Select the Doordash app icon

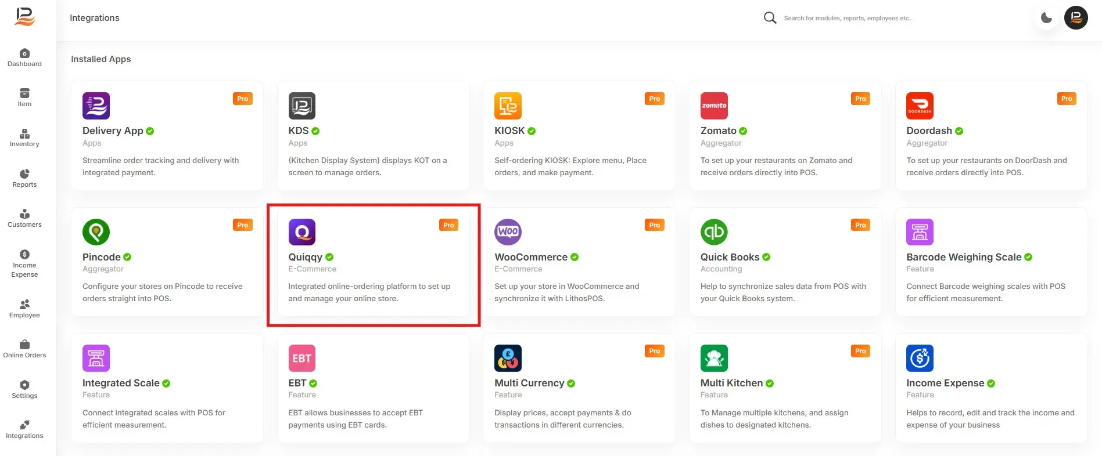point(920,106)
